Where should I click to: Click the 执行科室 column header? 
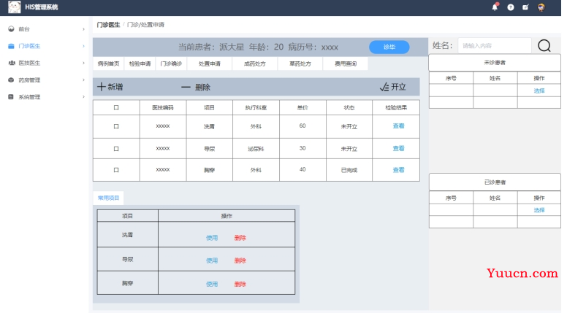pos(256,107)
